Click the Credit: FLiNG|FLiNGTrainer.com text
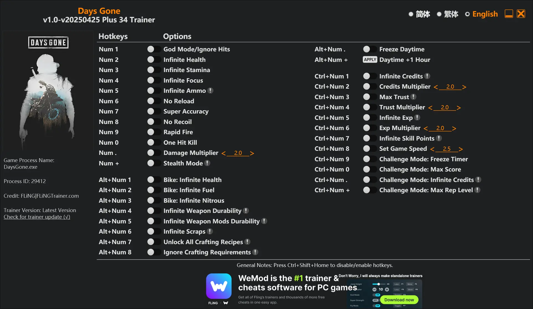This screenshot has width=533, height=309. (x=41, y=196)
